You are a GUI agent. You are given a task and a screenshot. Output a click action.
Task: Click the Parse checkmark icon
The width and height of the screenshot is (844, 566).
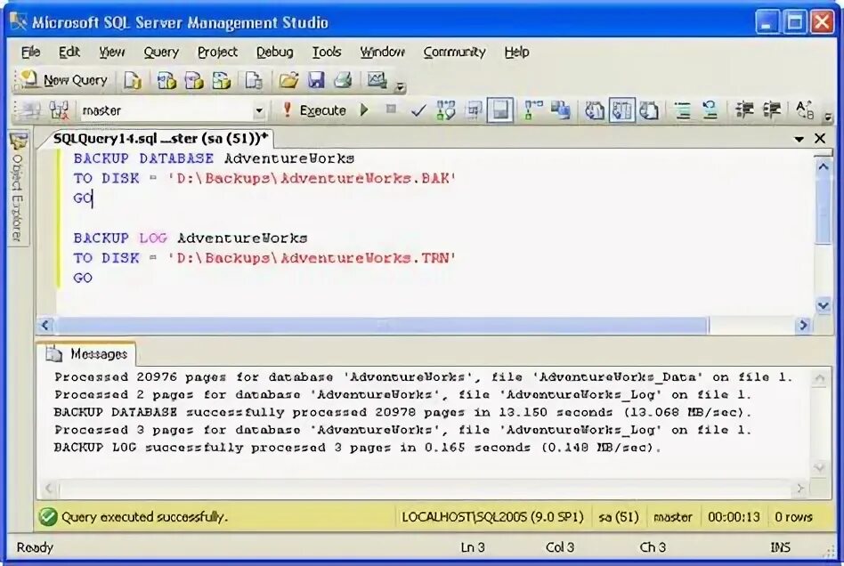(x=418, y=110)
